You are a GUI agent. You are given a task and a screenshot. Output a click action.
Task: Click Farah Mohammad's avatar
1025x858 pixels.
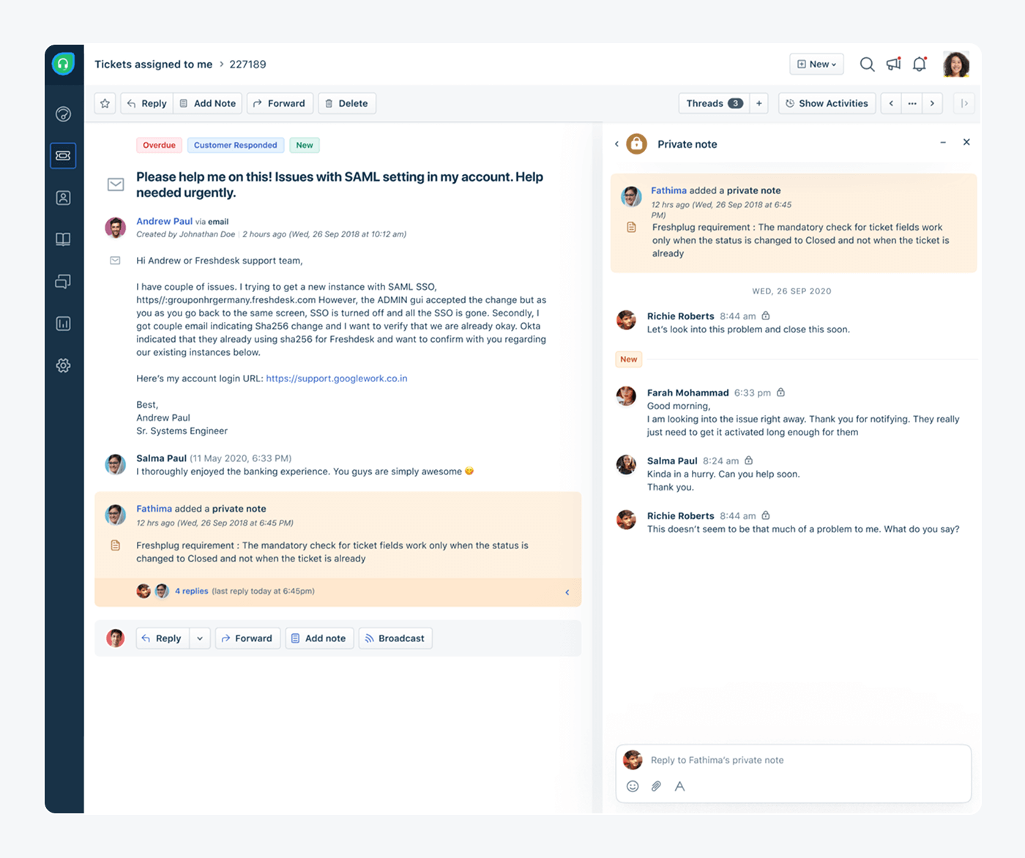click(x=626, y=396)
